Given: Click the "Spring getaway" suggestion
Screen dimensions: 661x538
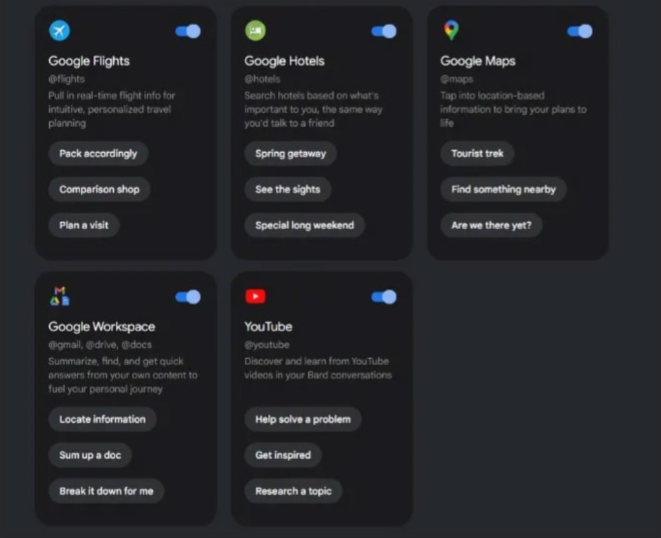Looking at the screenshot, I should click(290, 154).
